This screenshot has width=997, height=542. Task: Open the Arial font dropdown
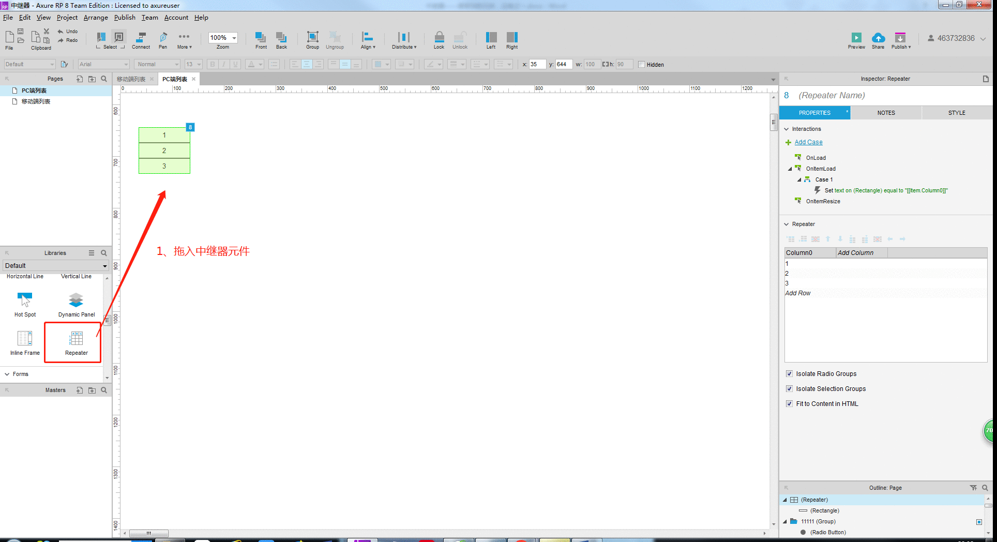pyautogui.click(x=103, y=64)
